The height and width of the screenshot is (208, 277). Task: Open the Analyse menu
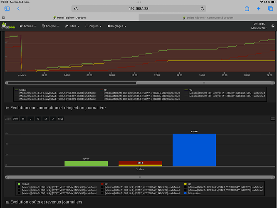point(50,26)
